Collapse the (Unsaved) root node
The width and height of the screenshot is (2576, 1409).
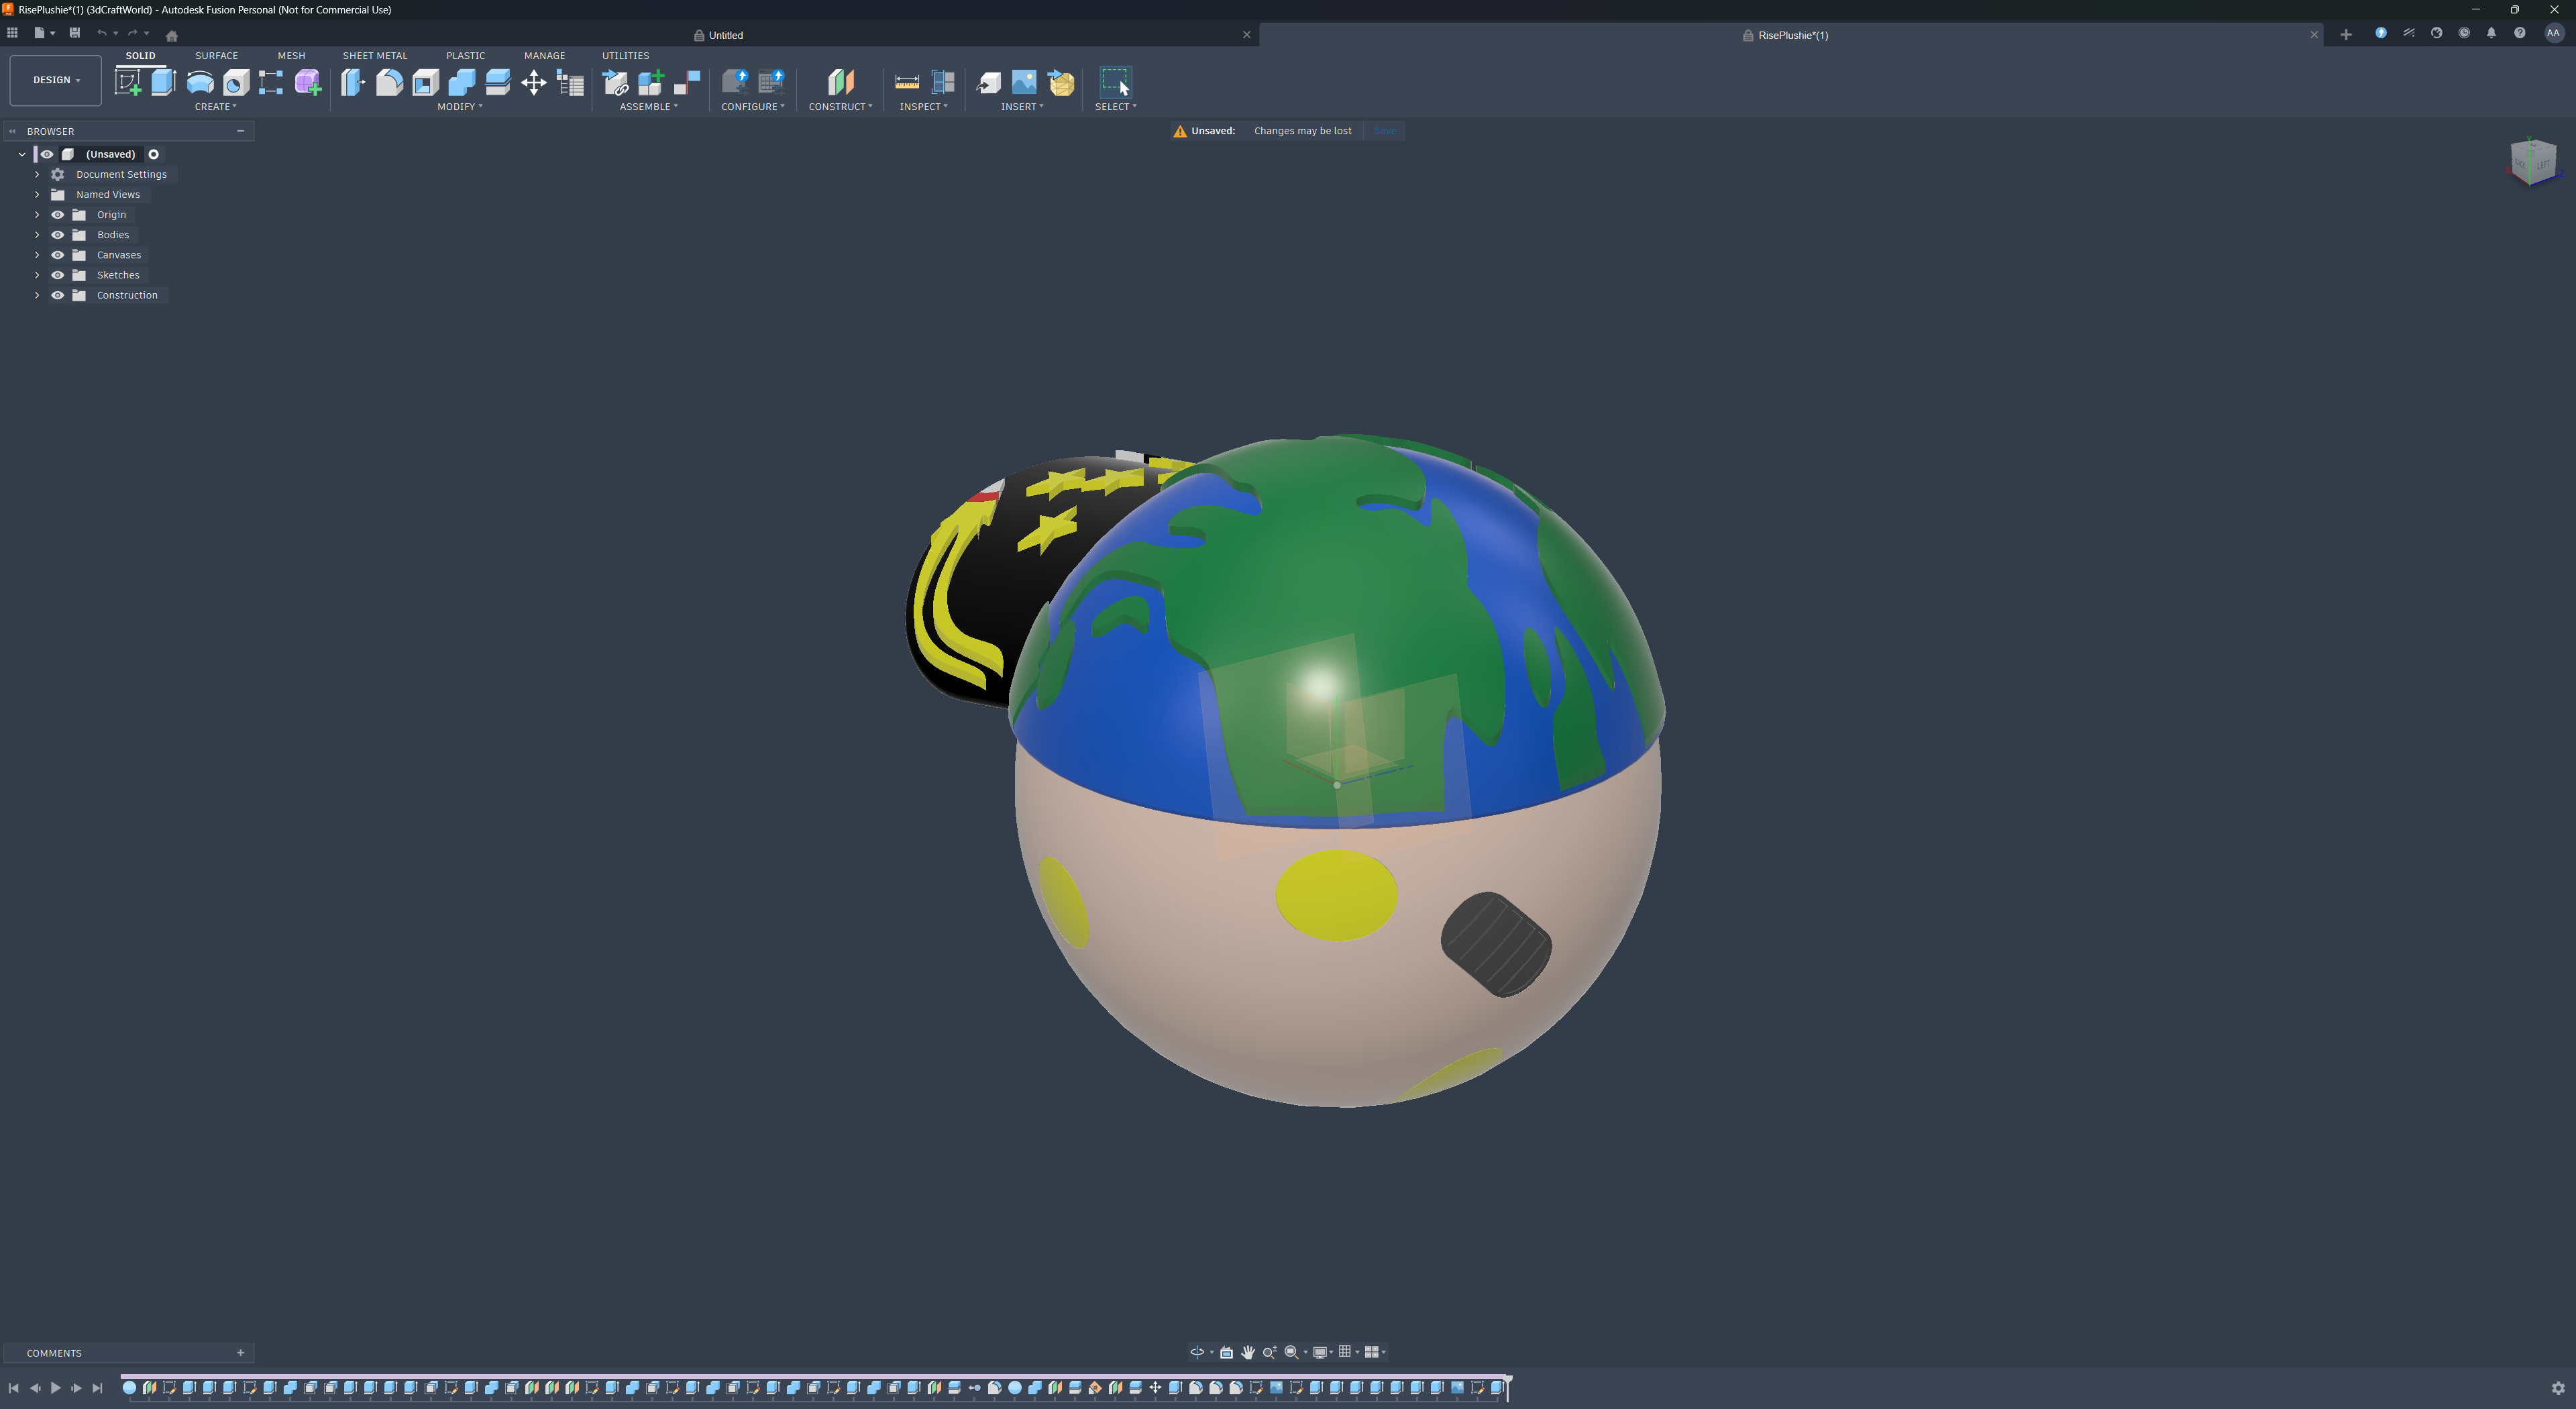coord(22,154)
